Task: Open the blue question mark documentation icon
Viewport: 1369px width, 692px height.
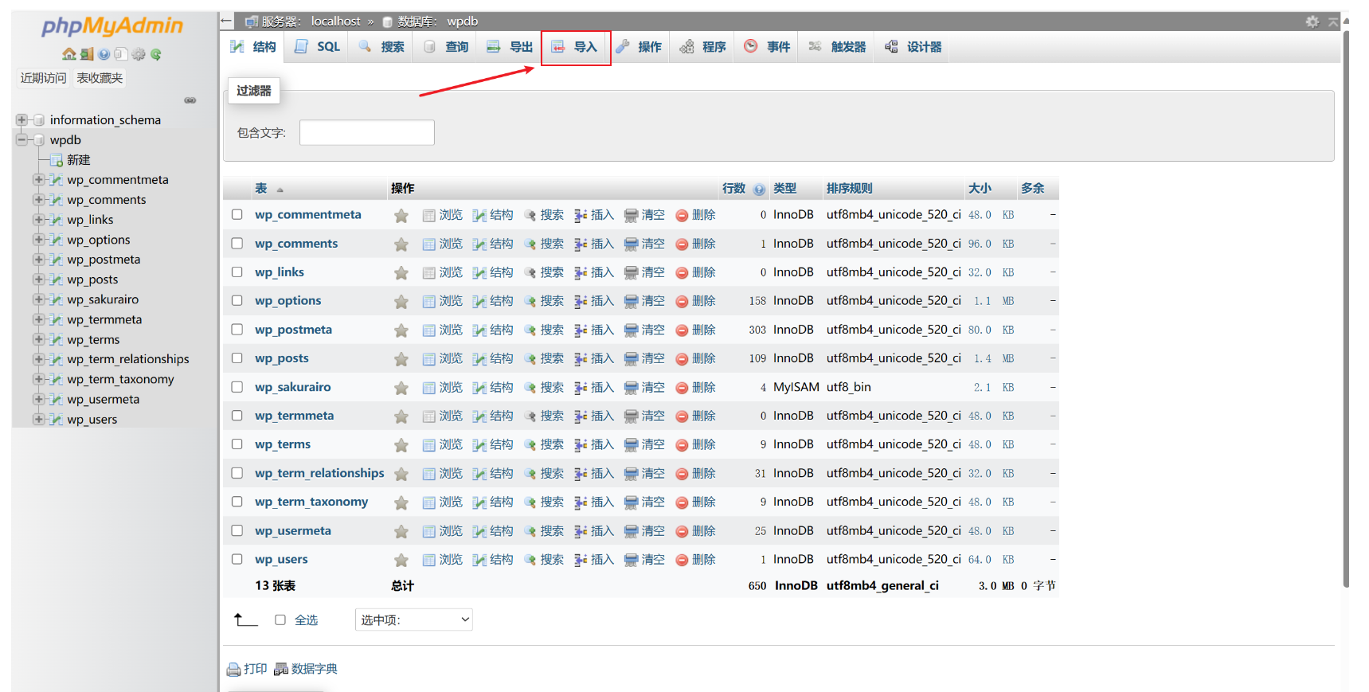Action: tap(104, 54)
